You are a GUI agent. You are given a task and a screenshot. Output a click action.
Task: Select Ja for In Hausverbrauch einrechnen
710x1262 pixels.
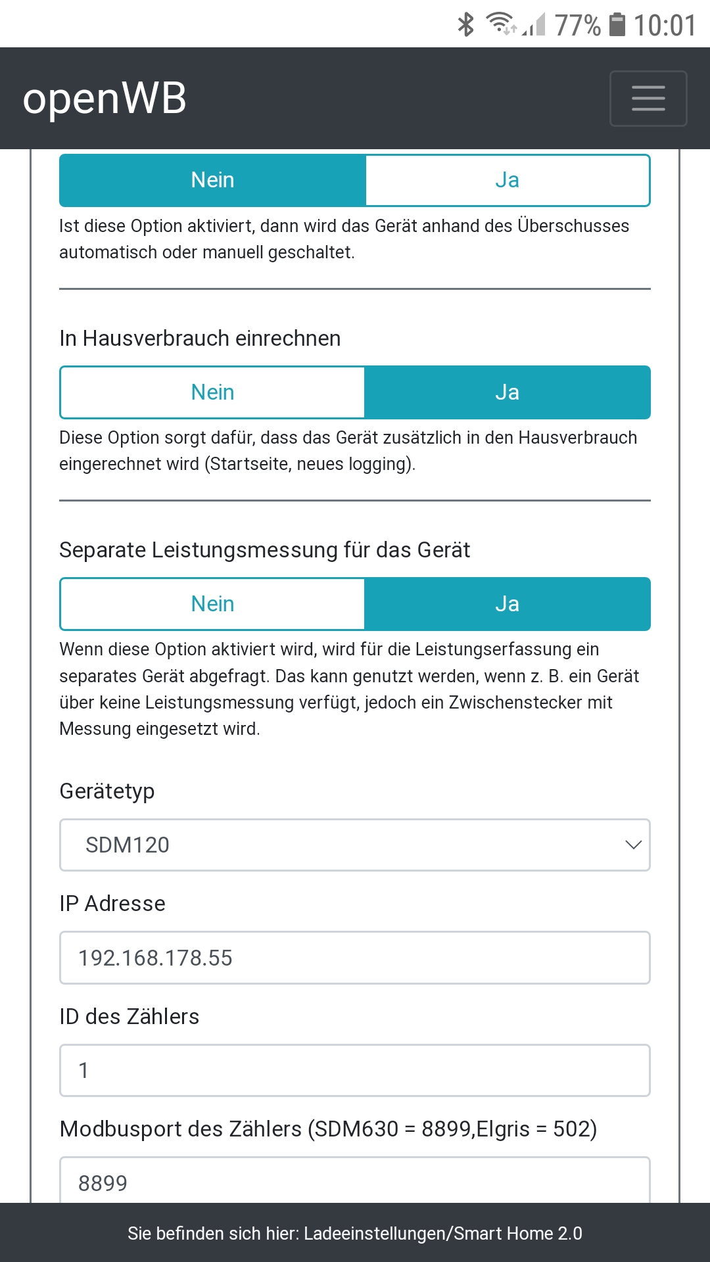point(507,392)
